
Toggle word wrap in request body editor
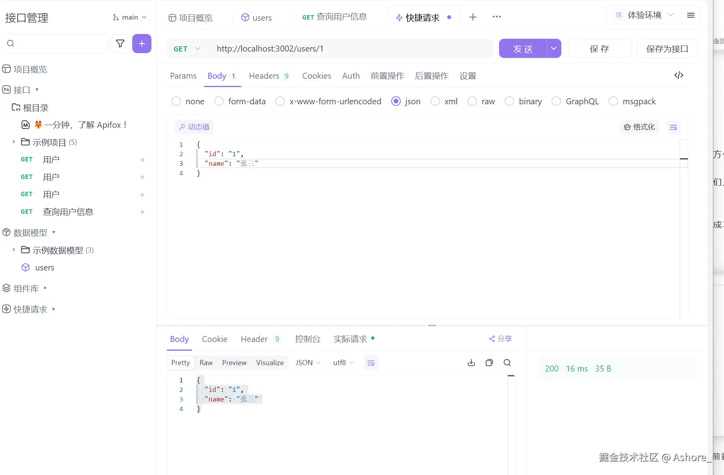(673, 127)
